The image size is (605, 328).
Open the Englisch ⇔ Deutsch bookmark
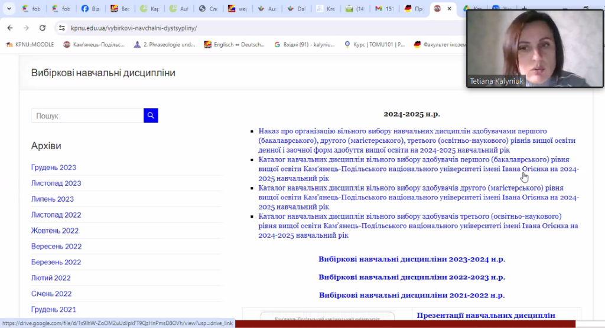tap(235, 44)
